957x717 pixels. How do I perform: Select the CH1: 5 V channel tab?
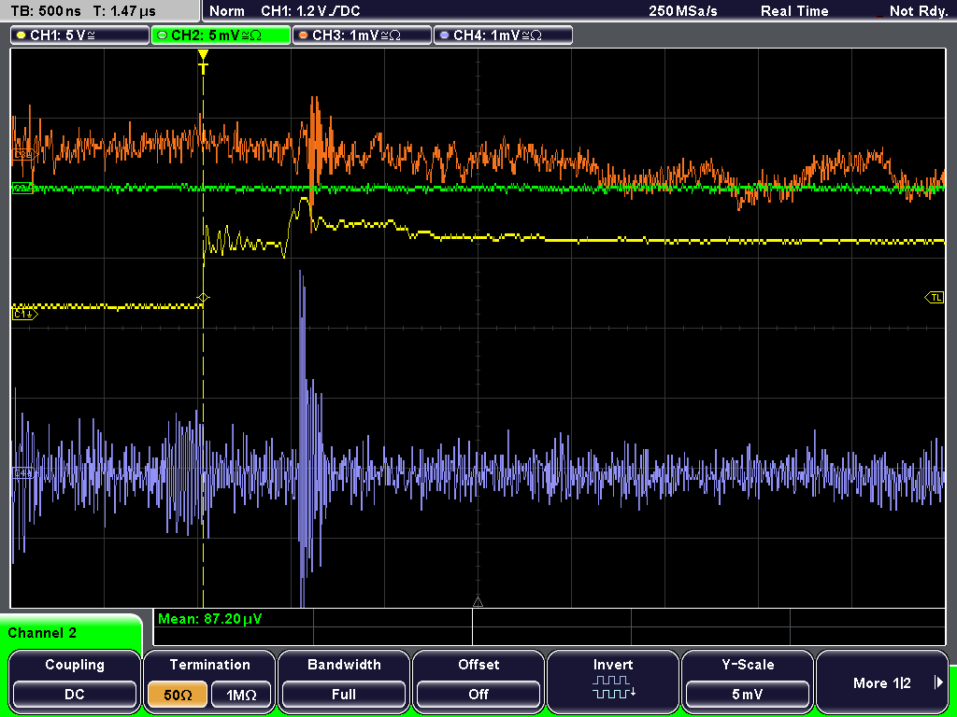pos(80,35)
